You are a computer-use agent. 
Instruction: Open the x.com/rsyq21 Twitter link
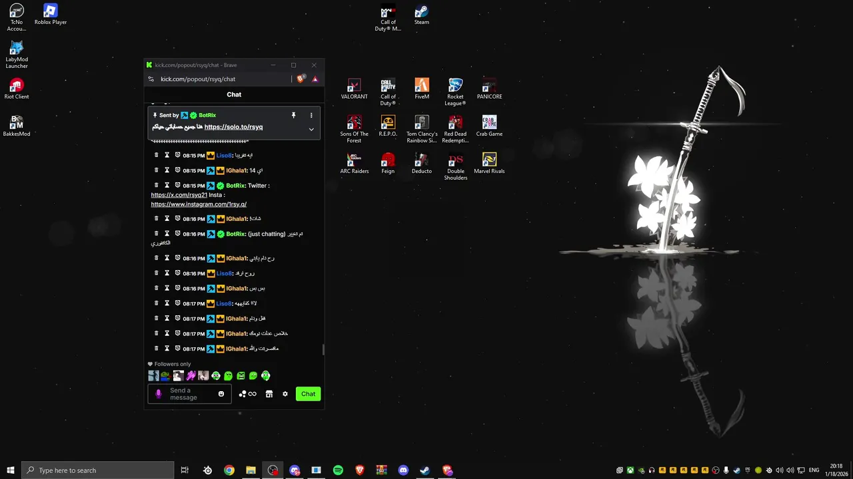[x=179, y=195]
